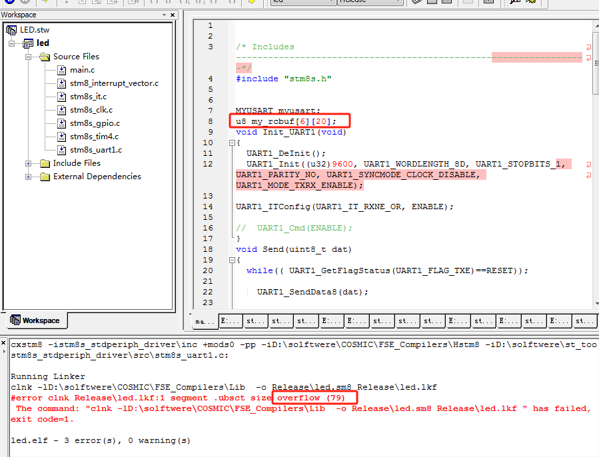Click the 'exit code=1.' output line

42,420
